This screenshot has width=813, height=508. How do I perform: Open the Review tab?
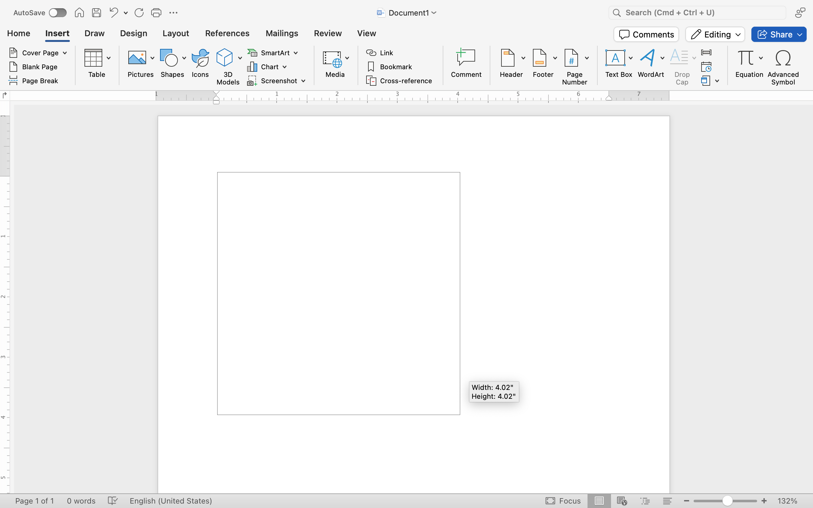click(x=327, y=33)
